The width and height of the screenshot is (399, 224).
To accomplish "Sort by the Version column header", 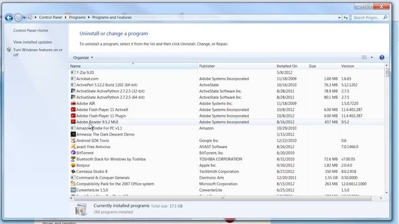I will point(362,66).
